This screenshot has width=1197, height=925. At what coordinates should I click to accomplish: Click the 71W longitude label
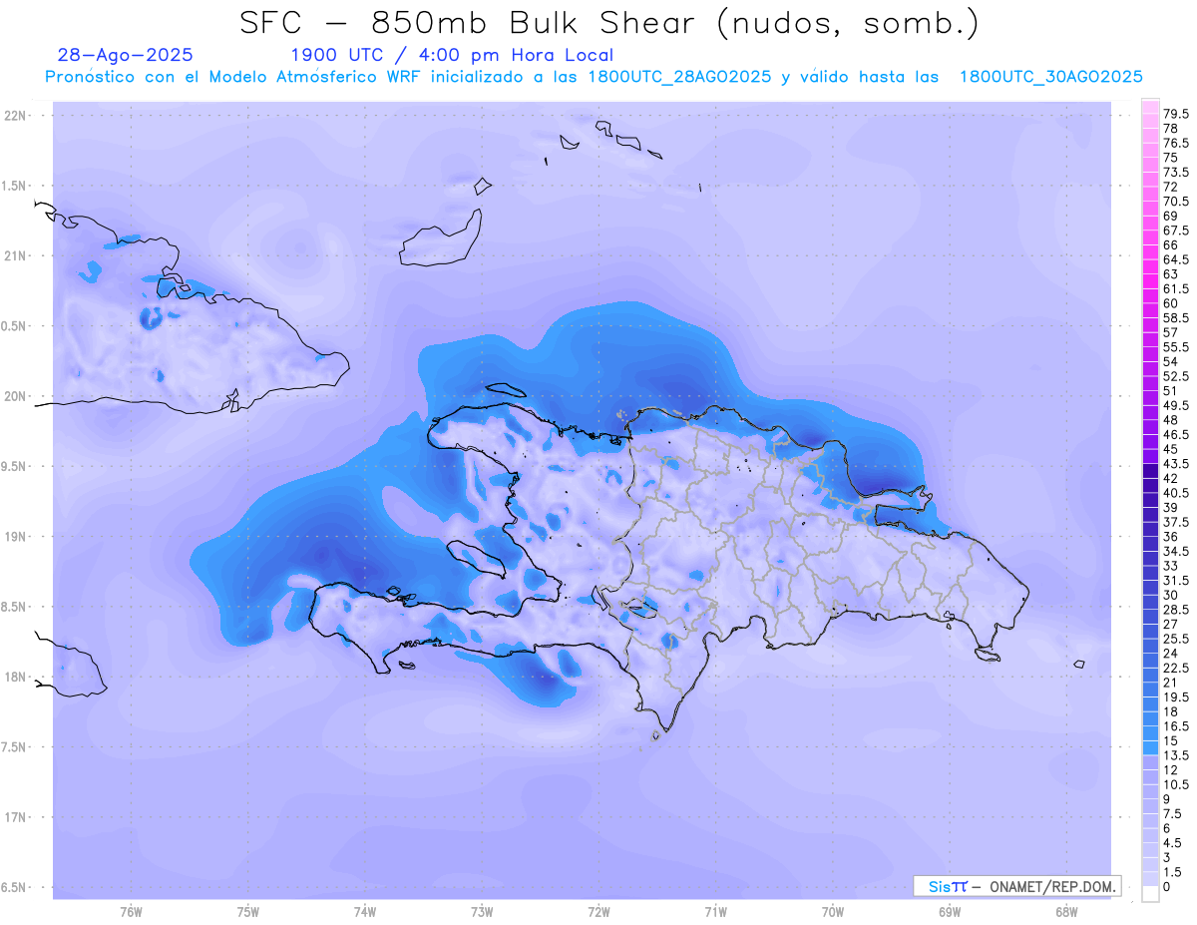(715, 911)
